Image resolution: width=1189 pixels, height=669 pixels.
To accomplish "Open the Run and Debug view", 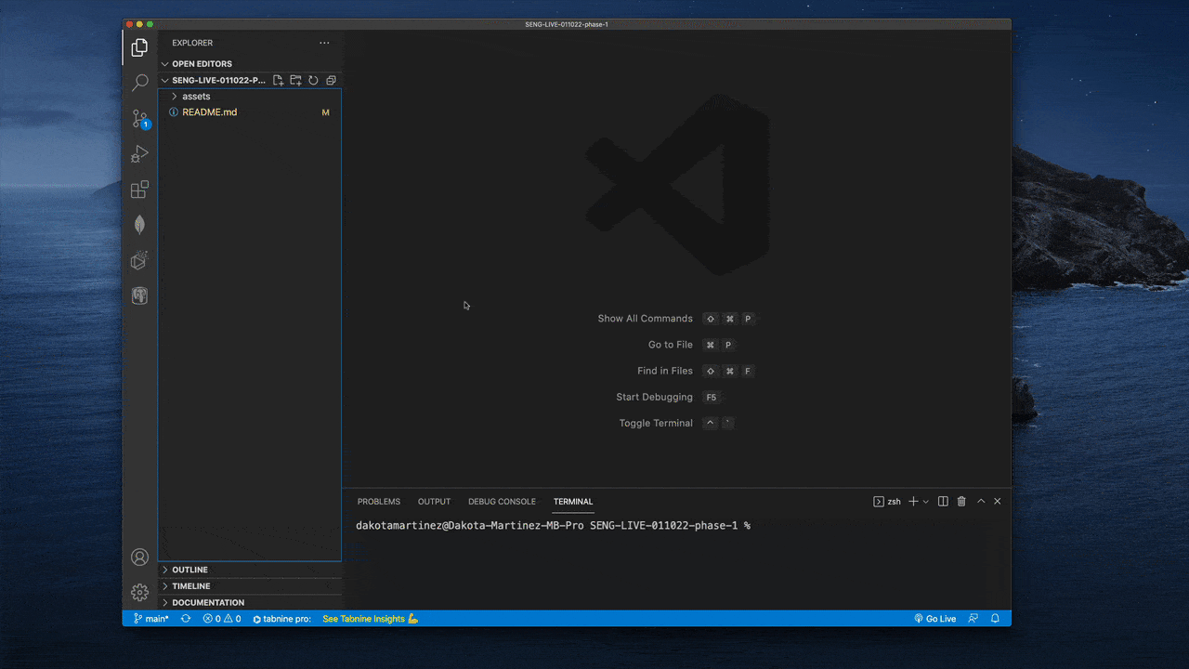I will tap(139, 153).
